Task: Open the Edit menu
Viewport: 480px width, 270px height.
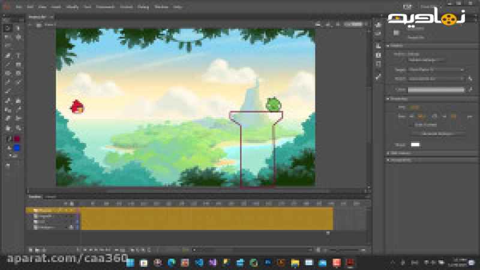Action: [x=30, y=7]
